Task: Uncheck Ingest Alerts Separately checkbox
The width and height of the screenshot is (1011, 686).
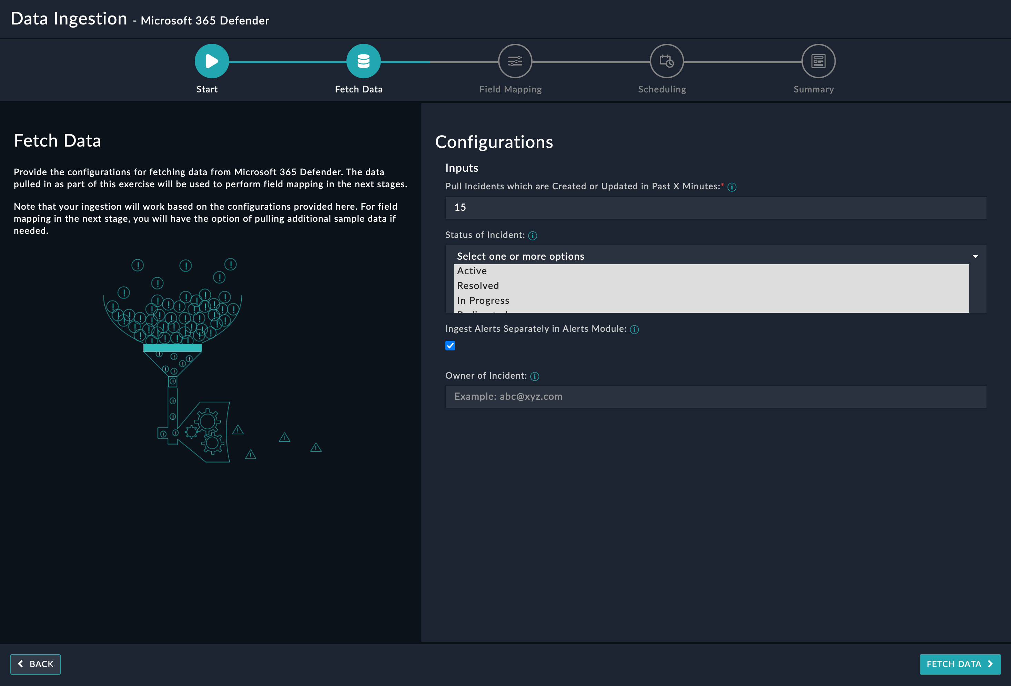Action: (x=450, y=346)
